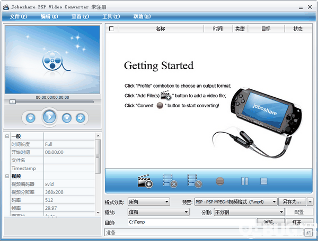Image resolution: width=318 pixels, height=241 pixels.
Task: Close the Joboshare window
Action: point(310,7)
